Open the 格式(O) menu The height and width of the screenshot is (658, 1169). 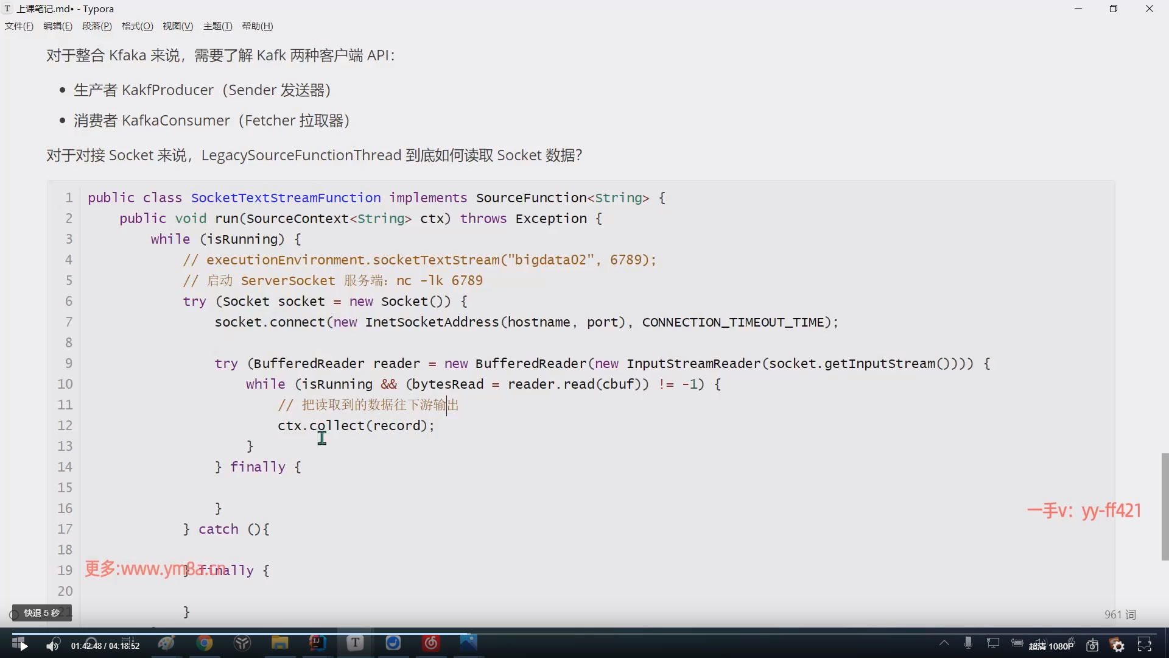[137, 26]
